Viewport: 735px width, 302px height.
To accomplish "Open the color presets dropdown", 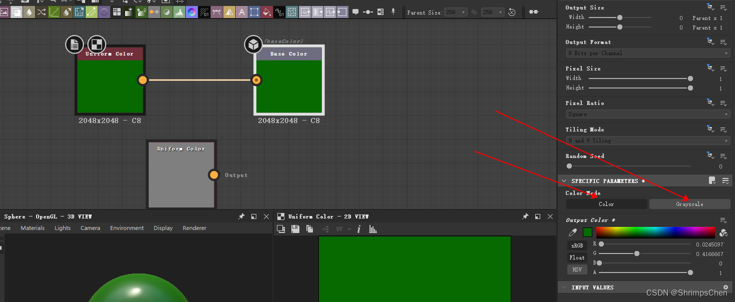I will [723, 232].
